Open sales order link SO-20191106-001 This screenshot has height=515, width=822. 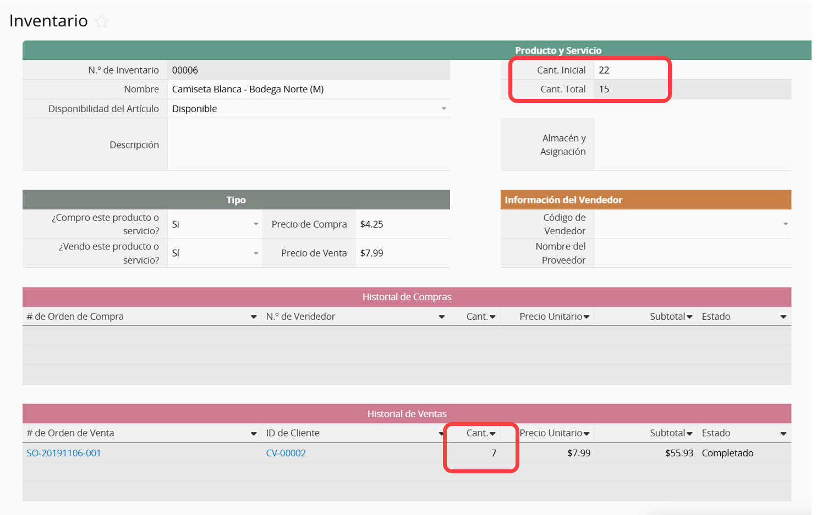tap(64, 453)
